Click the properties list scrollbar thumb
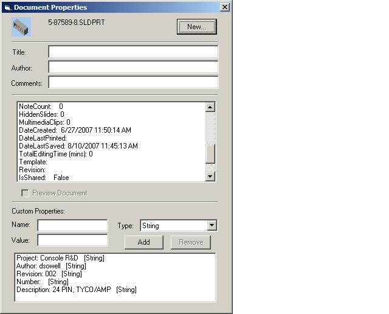This screenshot has width=389, height=314. 210,154
